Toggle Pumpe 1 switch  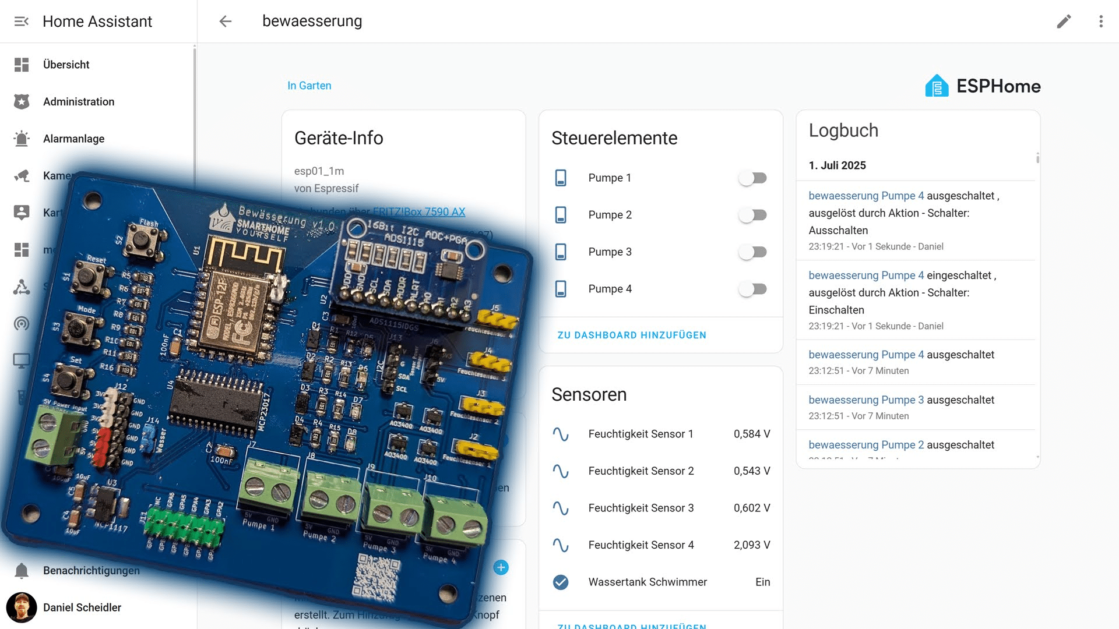point(752,178)
